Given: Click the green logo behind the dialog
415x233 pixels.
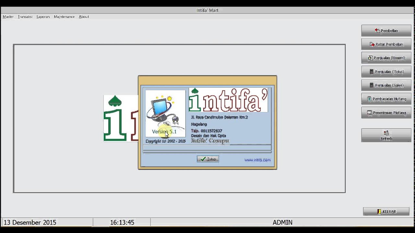Looking at the screenshot, I should [x=121, y=118].
